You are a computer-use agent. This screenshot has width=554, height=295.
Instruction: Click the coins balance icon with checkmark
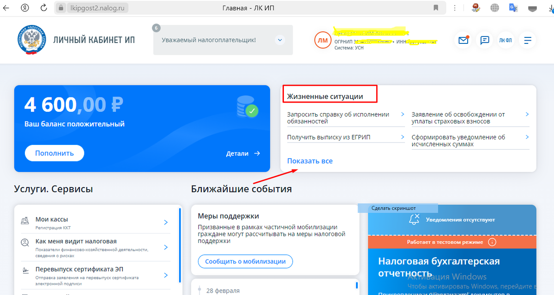point(247,107)
